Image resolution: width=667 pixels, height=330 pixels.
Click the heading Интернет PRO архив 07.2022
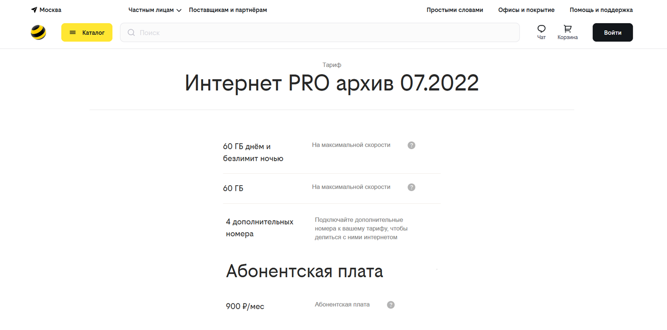tap(332, 83)
